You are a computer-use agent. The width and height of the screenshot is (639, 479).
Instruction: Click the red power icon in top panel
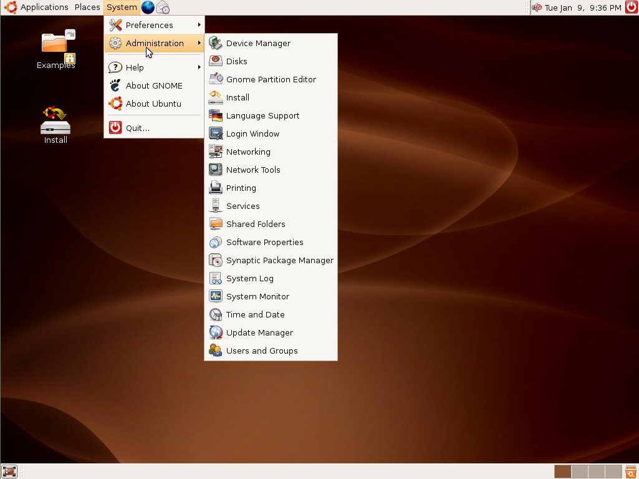click(x=632, y=7)
